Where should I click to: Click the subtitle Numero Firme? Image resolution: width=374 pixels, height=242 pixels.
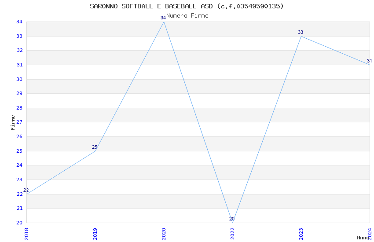(x=187, y=16)
